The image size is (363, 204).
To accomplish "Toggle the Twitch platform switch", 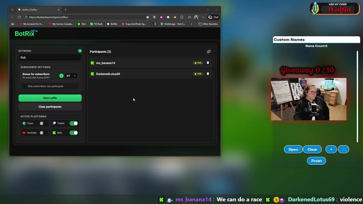I will click(x=74, y=123).
